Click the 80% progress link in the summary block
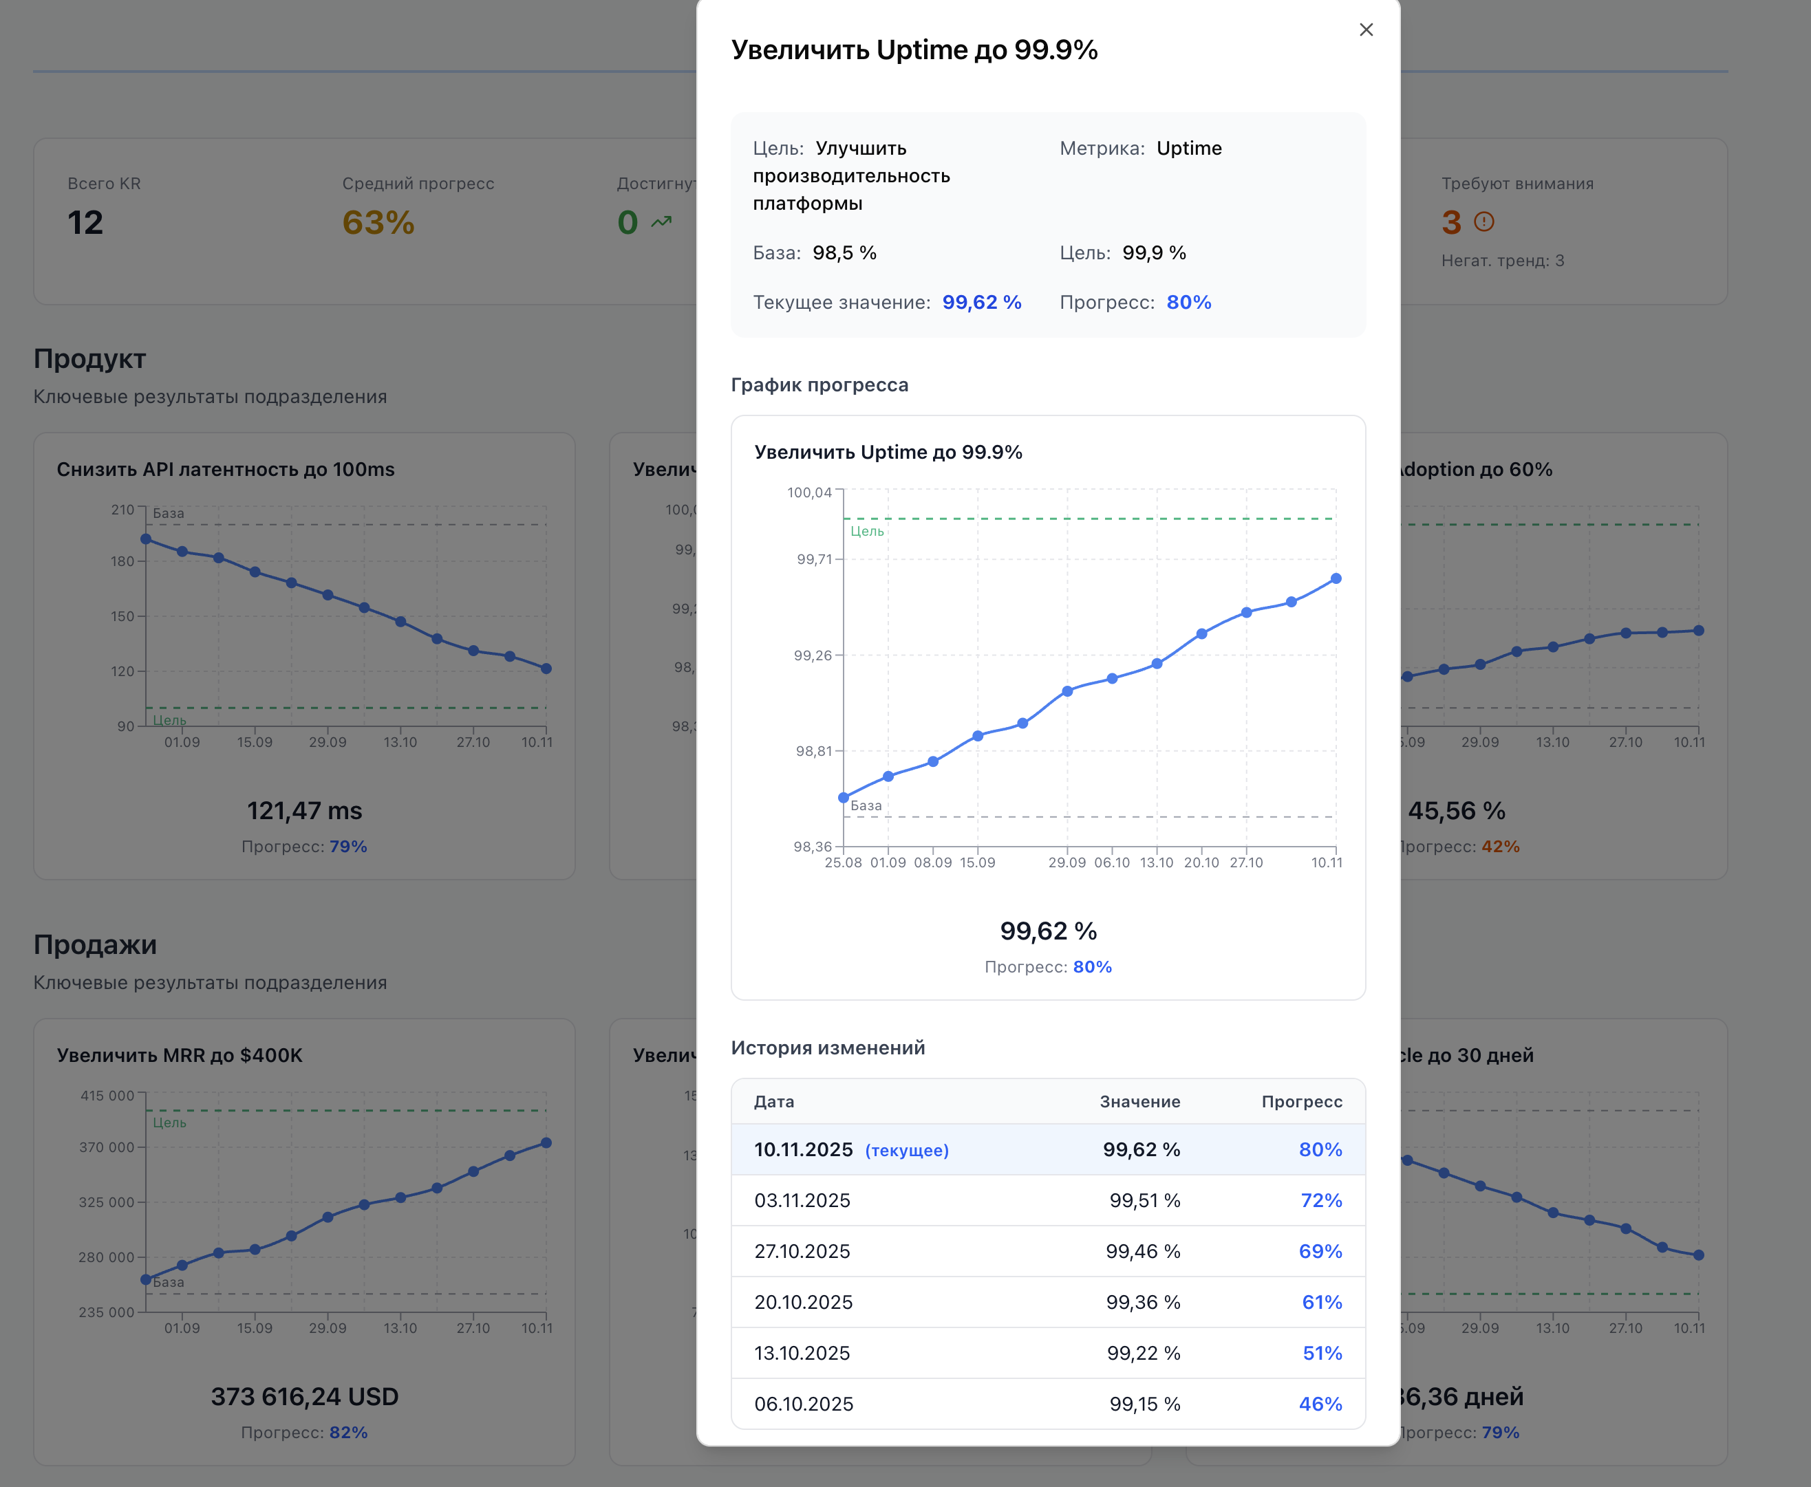Screen dimensions: 1811x1487 [1189, 301]
